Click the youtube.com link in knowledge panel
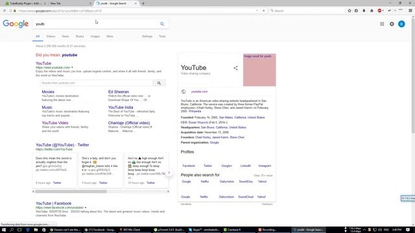 (199, 92)
